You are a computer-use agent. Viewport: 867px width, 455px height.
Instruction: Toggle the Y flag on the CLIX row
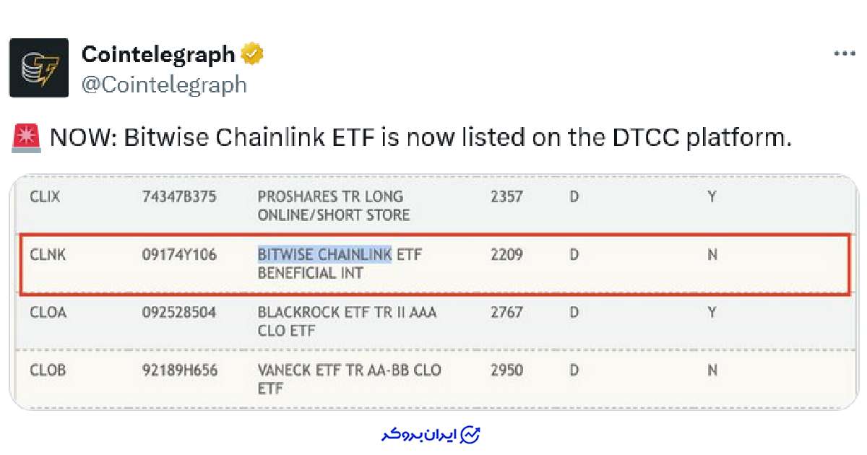click(x=712, y=196)
